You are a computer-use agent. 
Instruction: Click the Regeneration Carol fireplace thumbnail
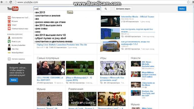coord(112,99)
